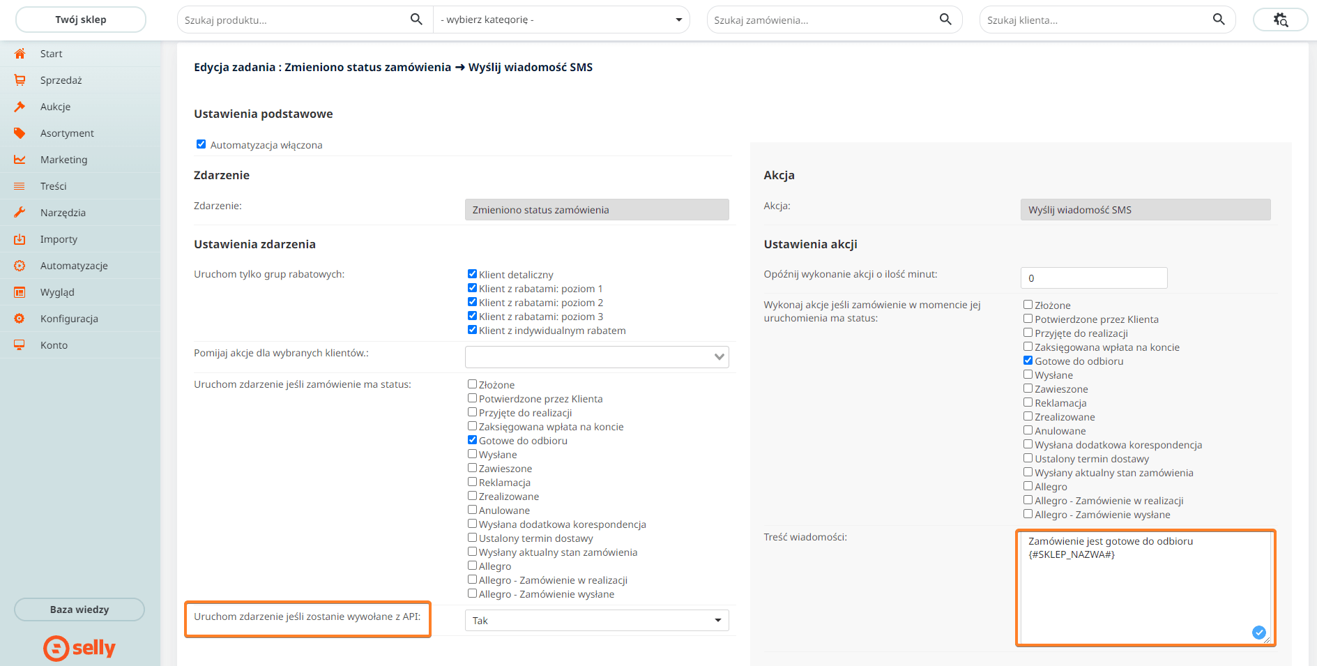1317x666 pixels.
Task: Click the settings search gear icon
Action: [1280, 20]
